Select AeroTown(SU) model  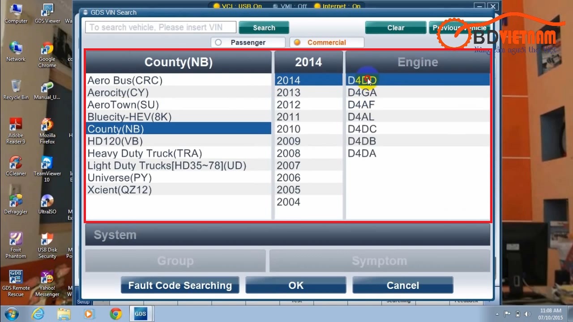(179, 105)
